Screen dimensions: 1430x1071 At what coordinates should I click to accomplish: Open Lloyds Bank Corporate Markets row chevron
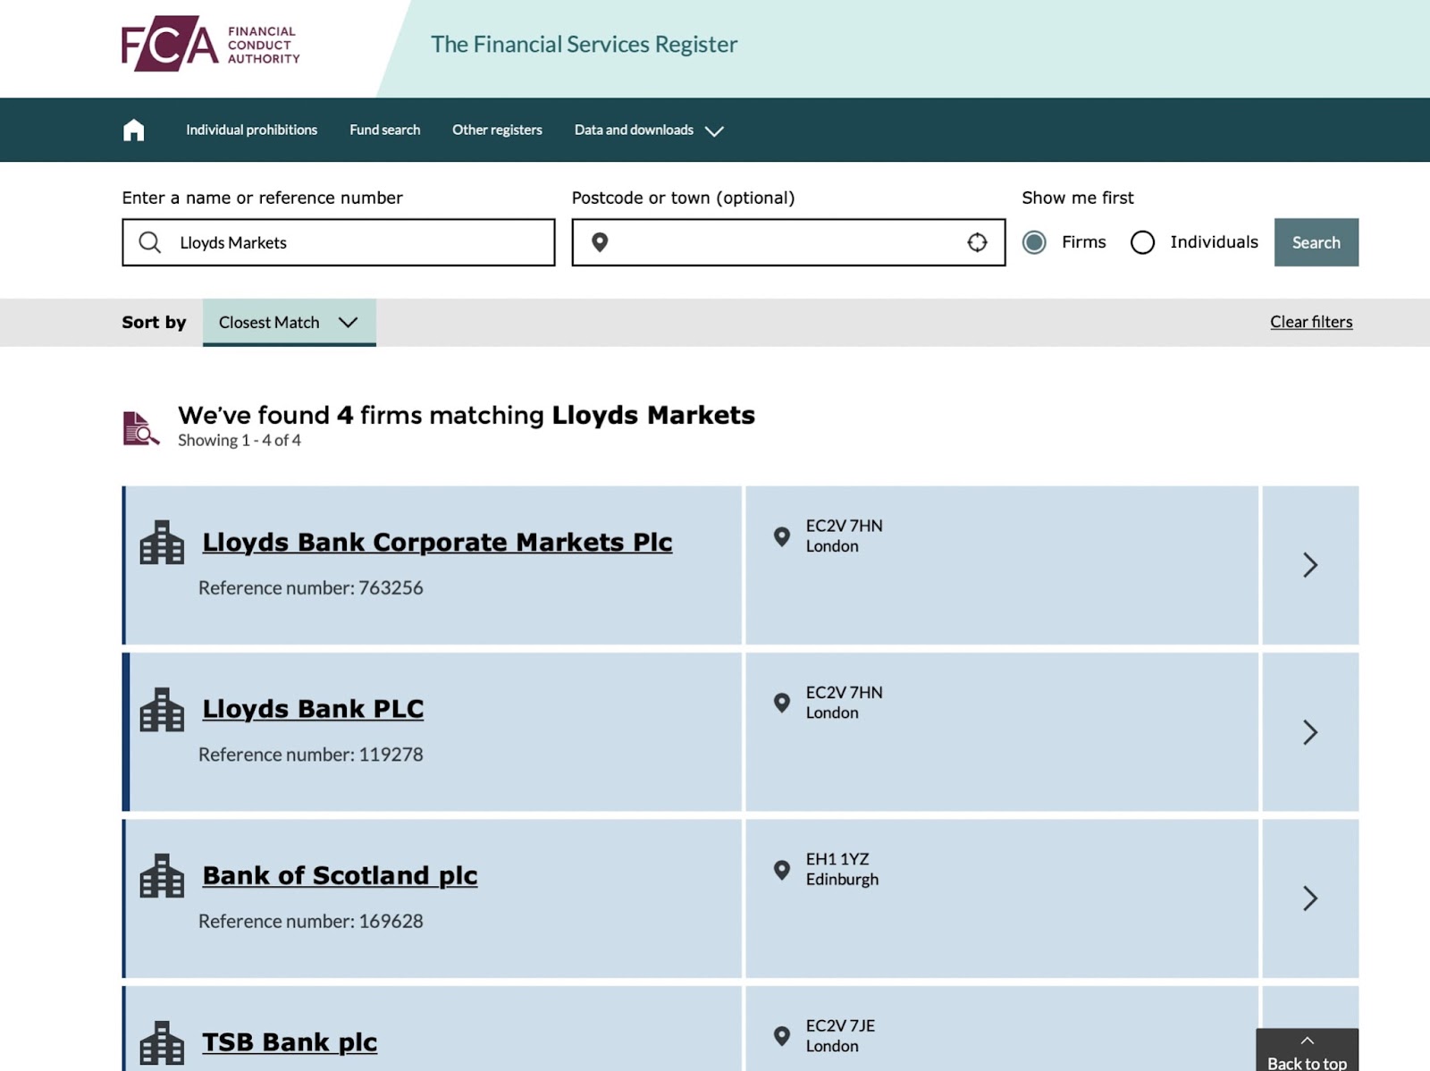[x=1310, y=565]
